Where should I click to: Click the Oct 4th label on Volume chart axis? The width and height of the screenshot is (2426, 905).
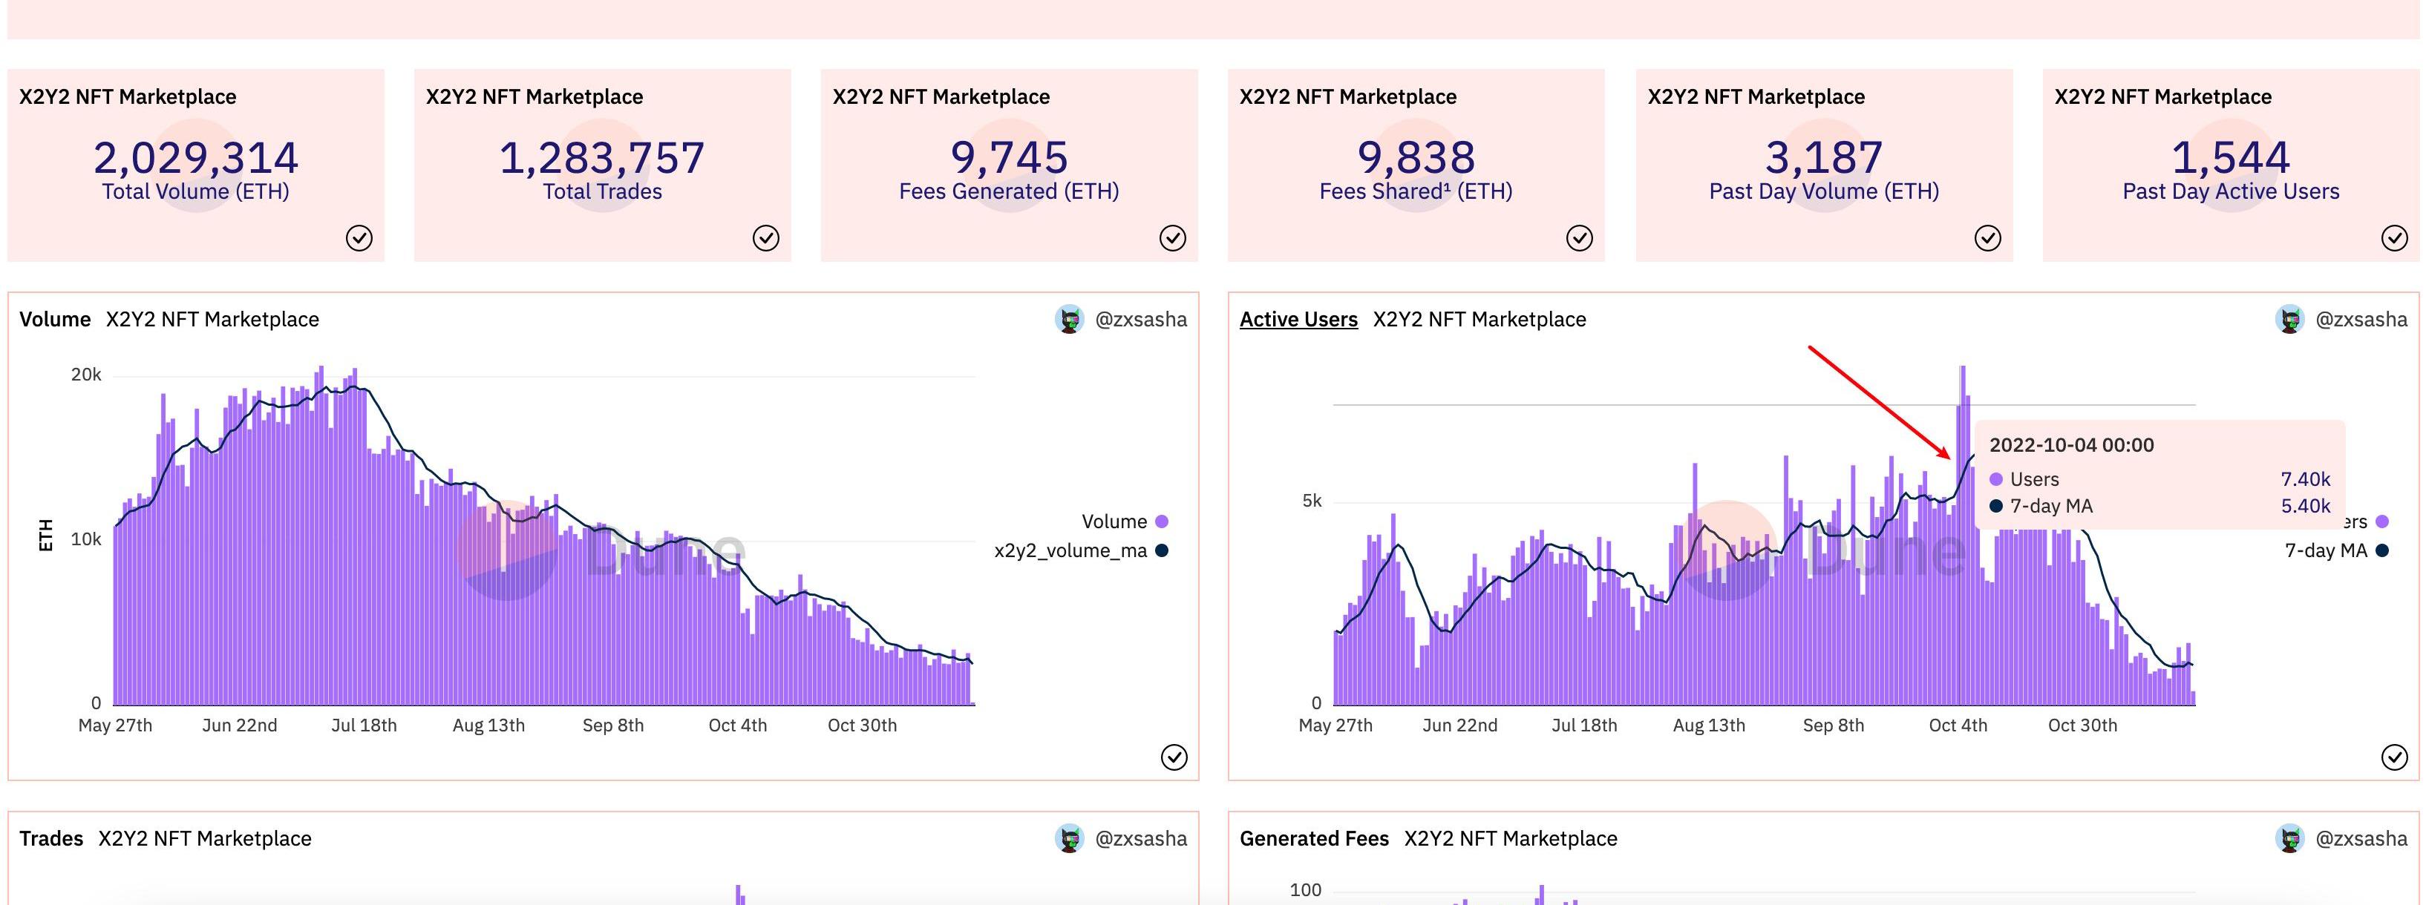point(737,725)
